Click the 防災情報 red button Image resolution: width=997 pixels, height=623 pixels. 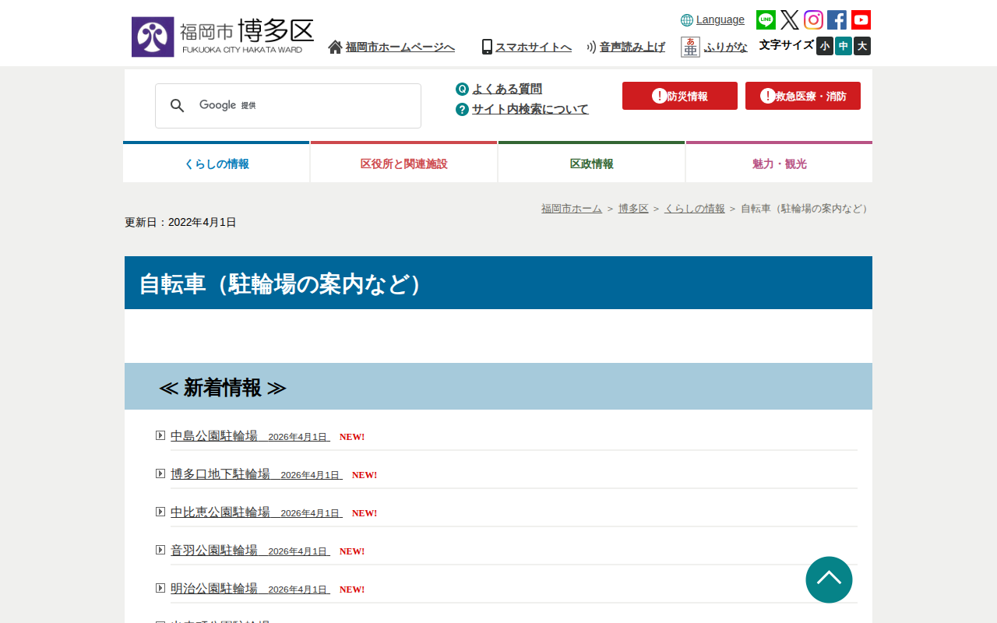coord(680,96)
